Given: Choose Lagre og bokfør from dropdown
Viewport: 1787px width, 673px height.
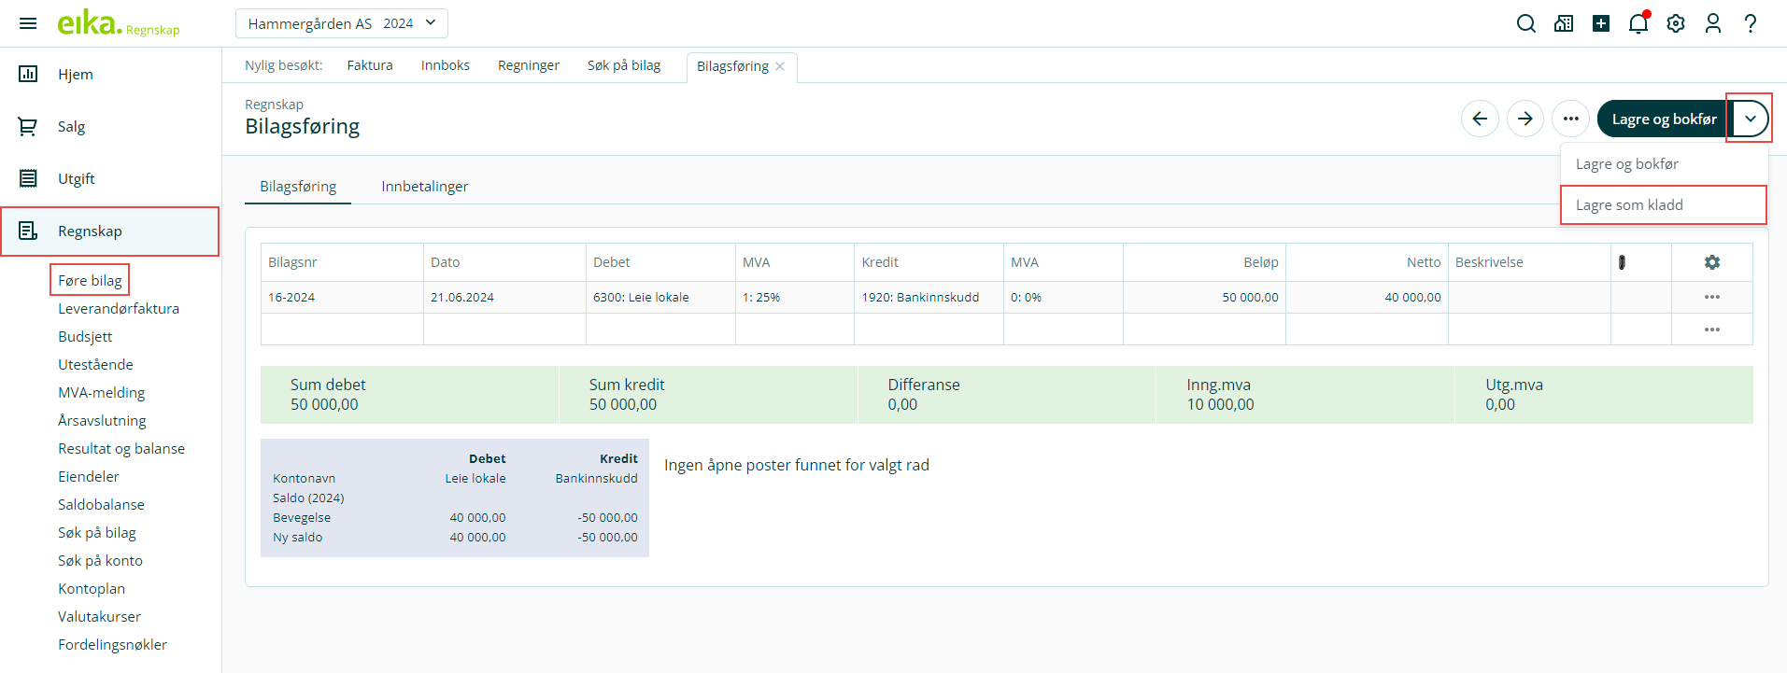Looking at the screenshot, I should tap(1664, 164).
